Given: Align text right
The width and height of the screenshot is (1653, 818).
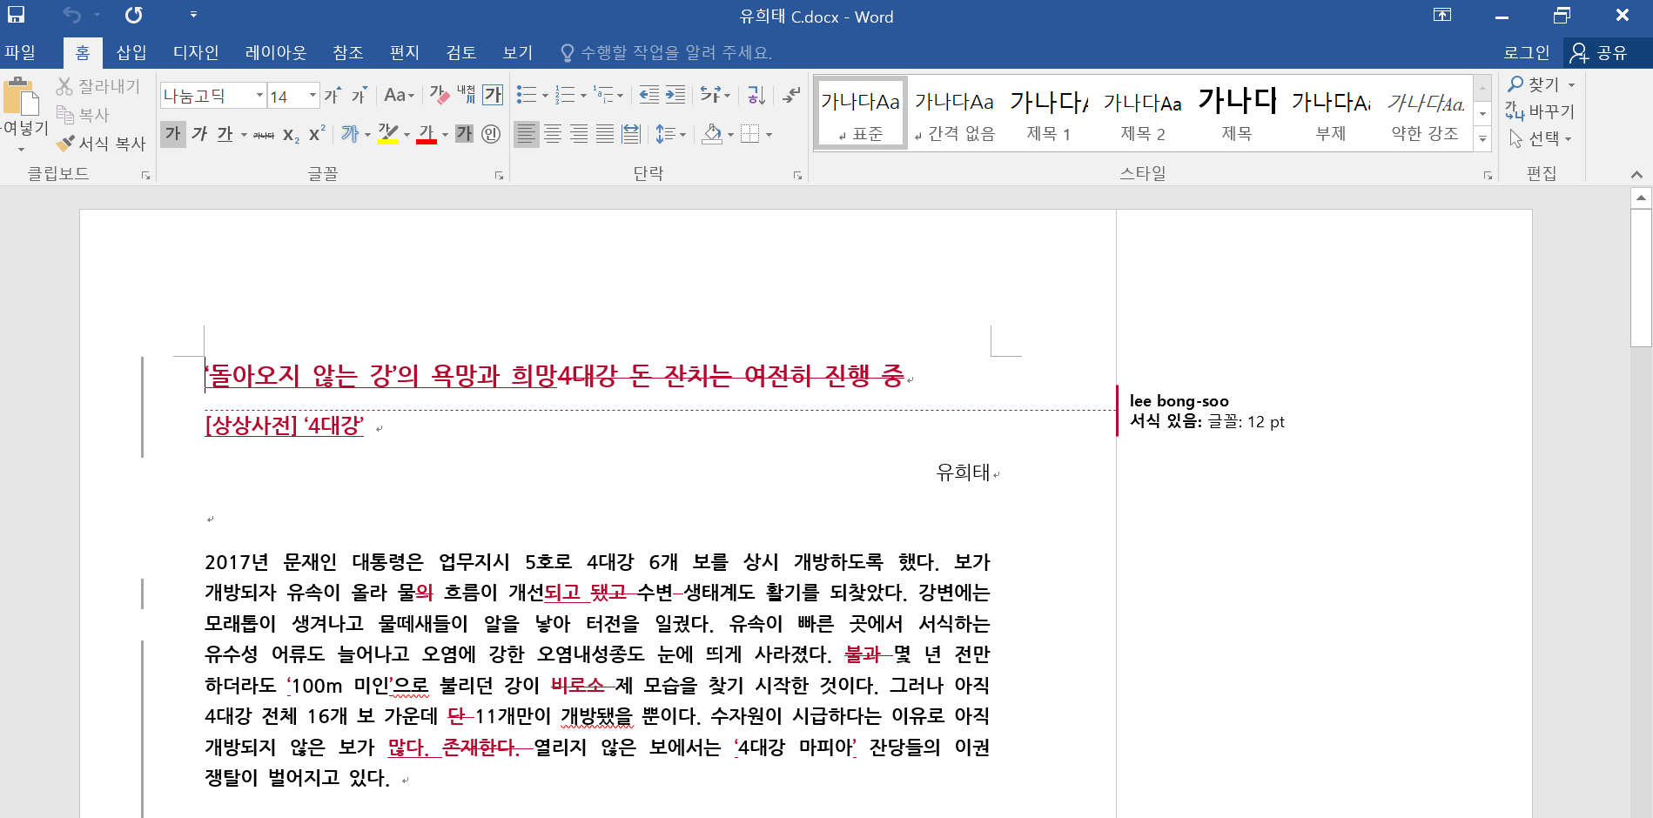Looking at the screenshot, I should tap(579, 134).
